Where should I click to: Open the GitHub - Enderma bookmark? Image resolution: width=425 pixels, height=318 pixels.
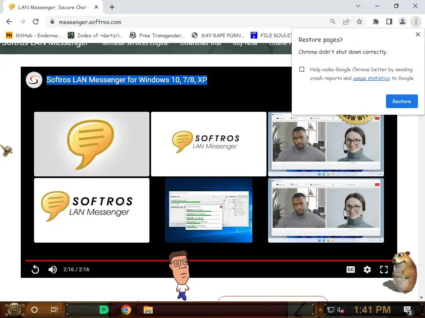[33, 36]
